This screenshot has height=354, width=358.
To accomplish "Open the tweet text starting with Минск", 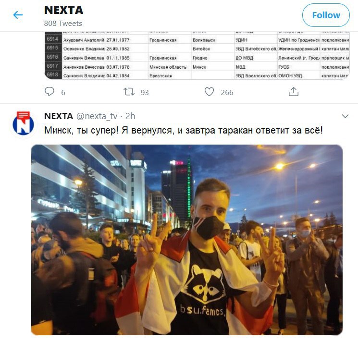I will 184,130.
